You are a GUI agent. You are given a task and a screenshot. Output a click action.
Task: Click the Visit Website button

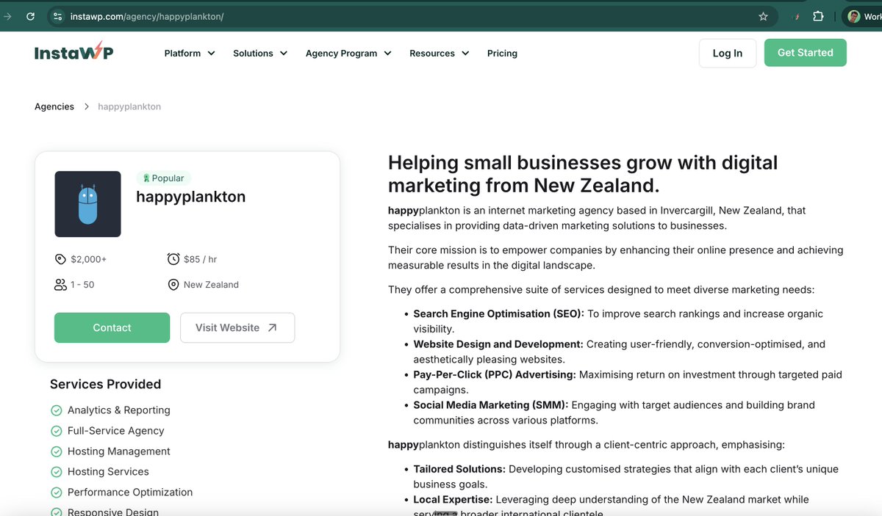(x=237, y=327)
